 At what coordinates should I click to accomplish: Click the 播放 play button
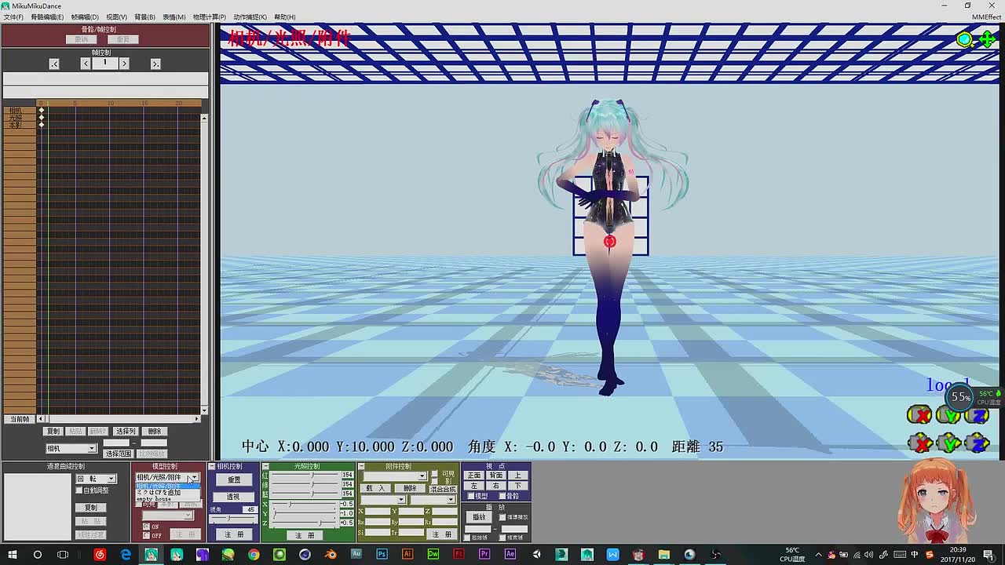(479, 517)
